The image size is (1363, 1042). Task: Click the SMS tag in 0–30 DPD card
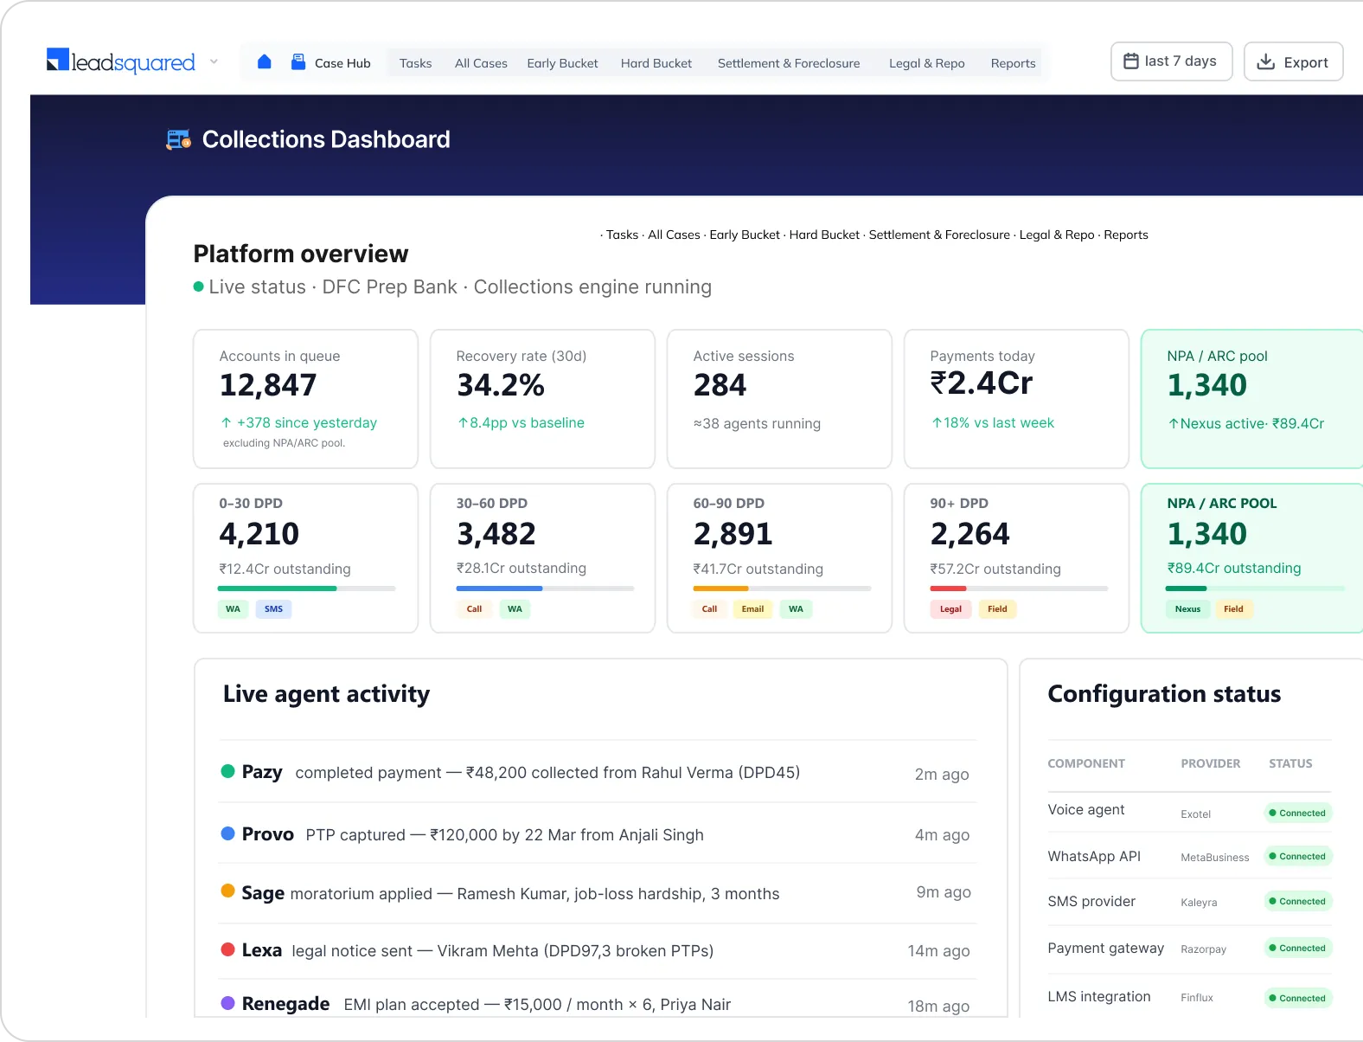pyautogui.click(x=273, y=609)
